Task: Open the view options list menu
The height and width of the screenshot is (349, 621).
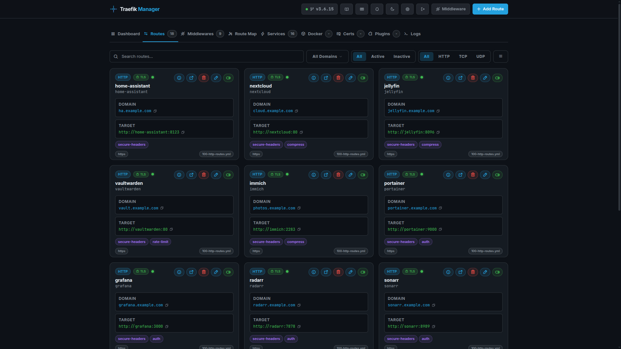Action: pyautogui.click(x=501, y=57)
